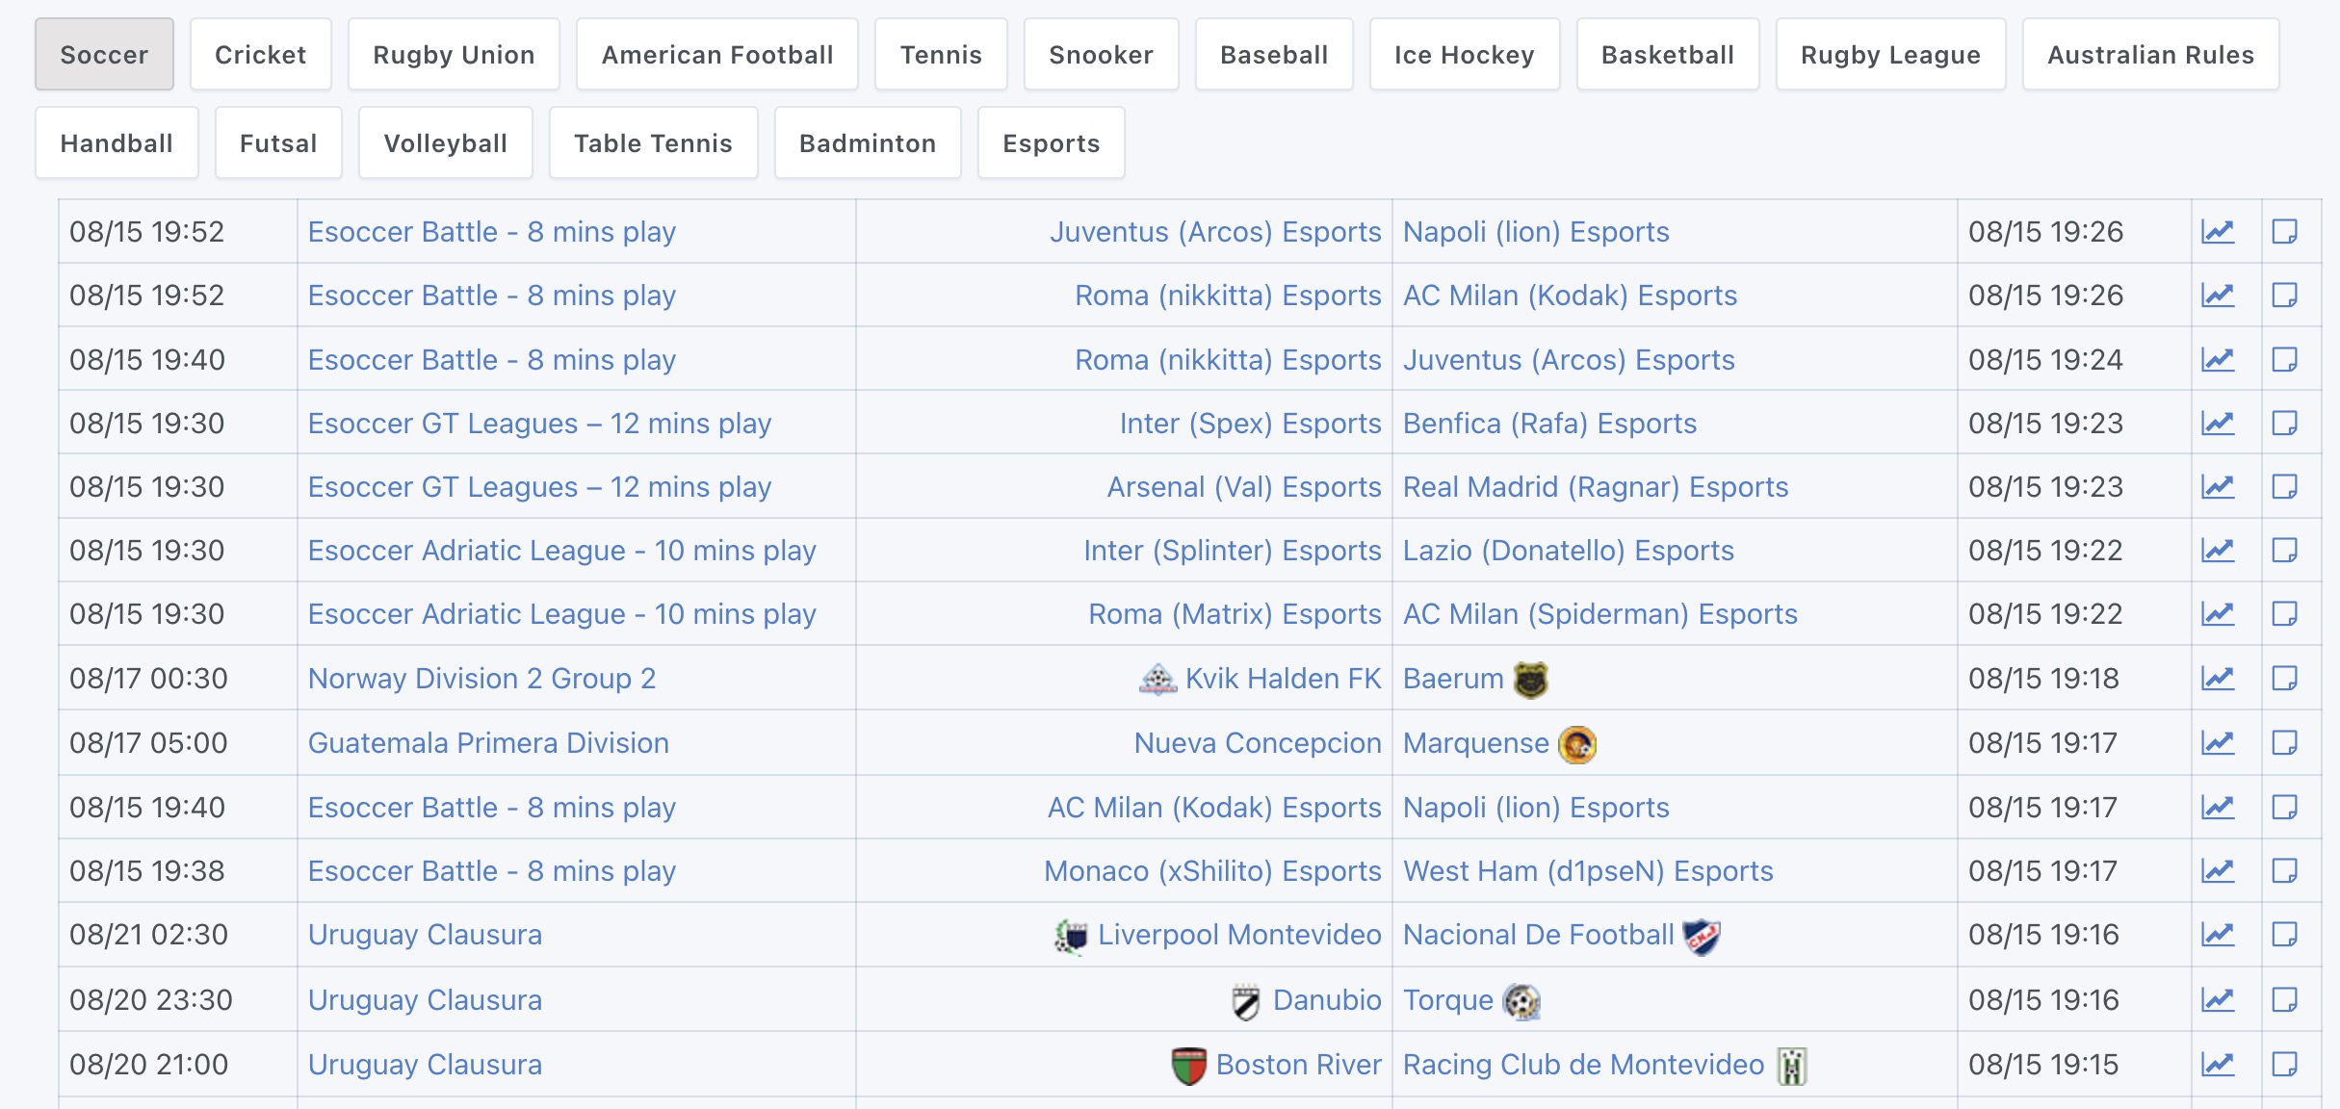Open the Lazio (Donatello) Esports link

click(1569, 551)
